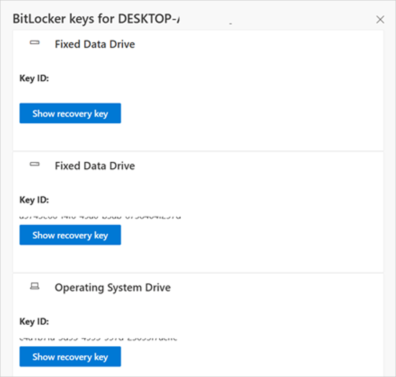Click the Key ID label of the first drive
This screenshot has height=377, width=396.
tap(34, 78)
